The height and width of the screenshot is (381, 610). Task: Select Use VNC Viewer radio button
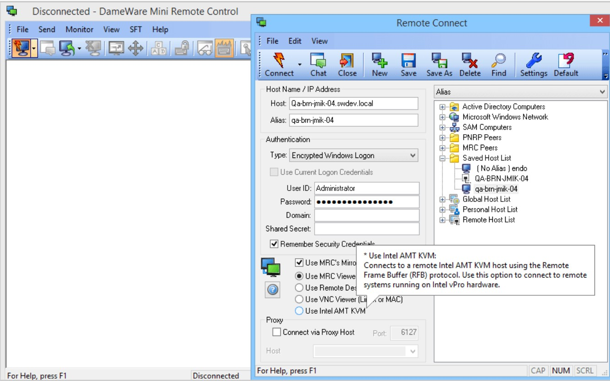pos(299,299)
